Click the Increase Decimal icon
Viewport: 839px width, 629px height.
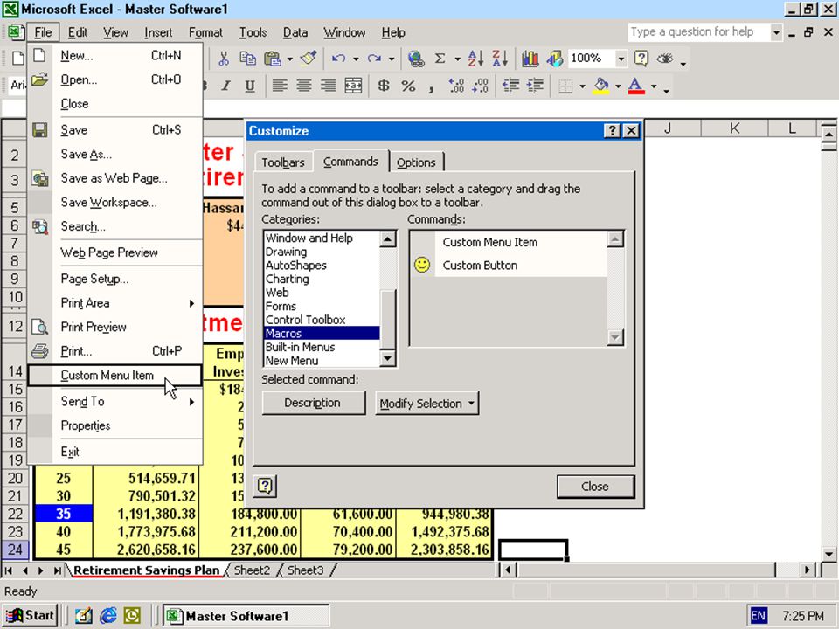coord(456,86)
